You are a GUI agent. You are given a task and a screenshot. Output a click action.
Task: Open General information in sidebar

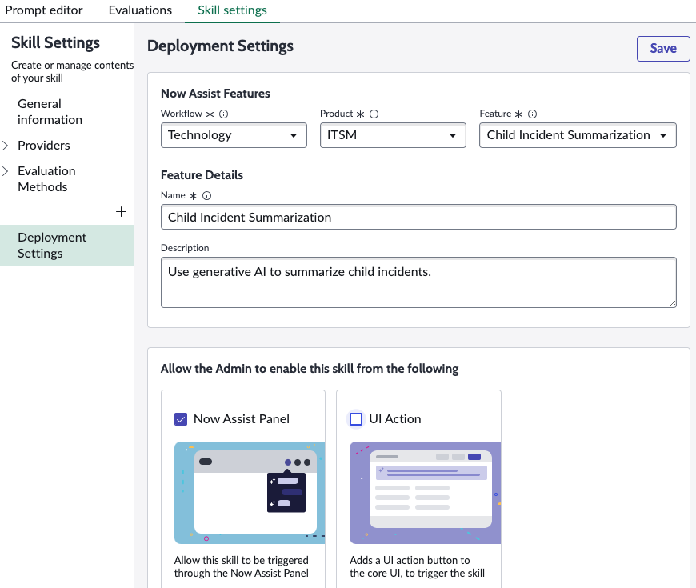(x=50, y=112)
